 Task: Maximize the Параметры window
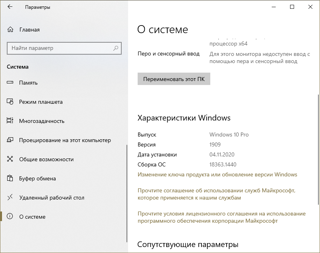(x=292, y=7)
